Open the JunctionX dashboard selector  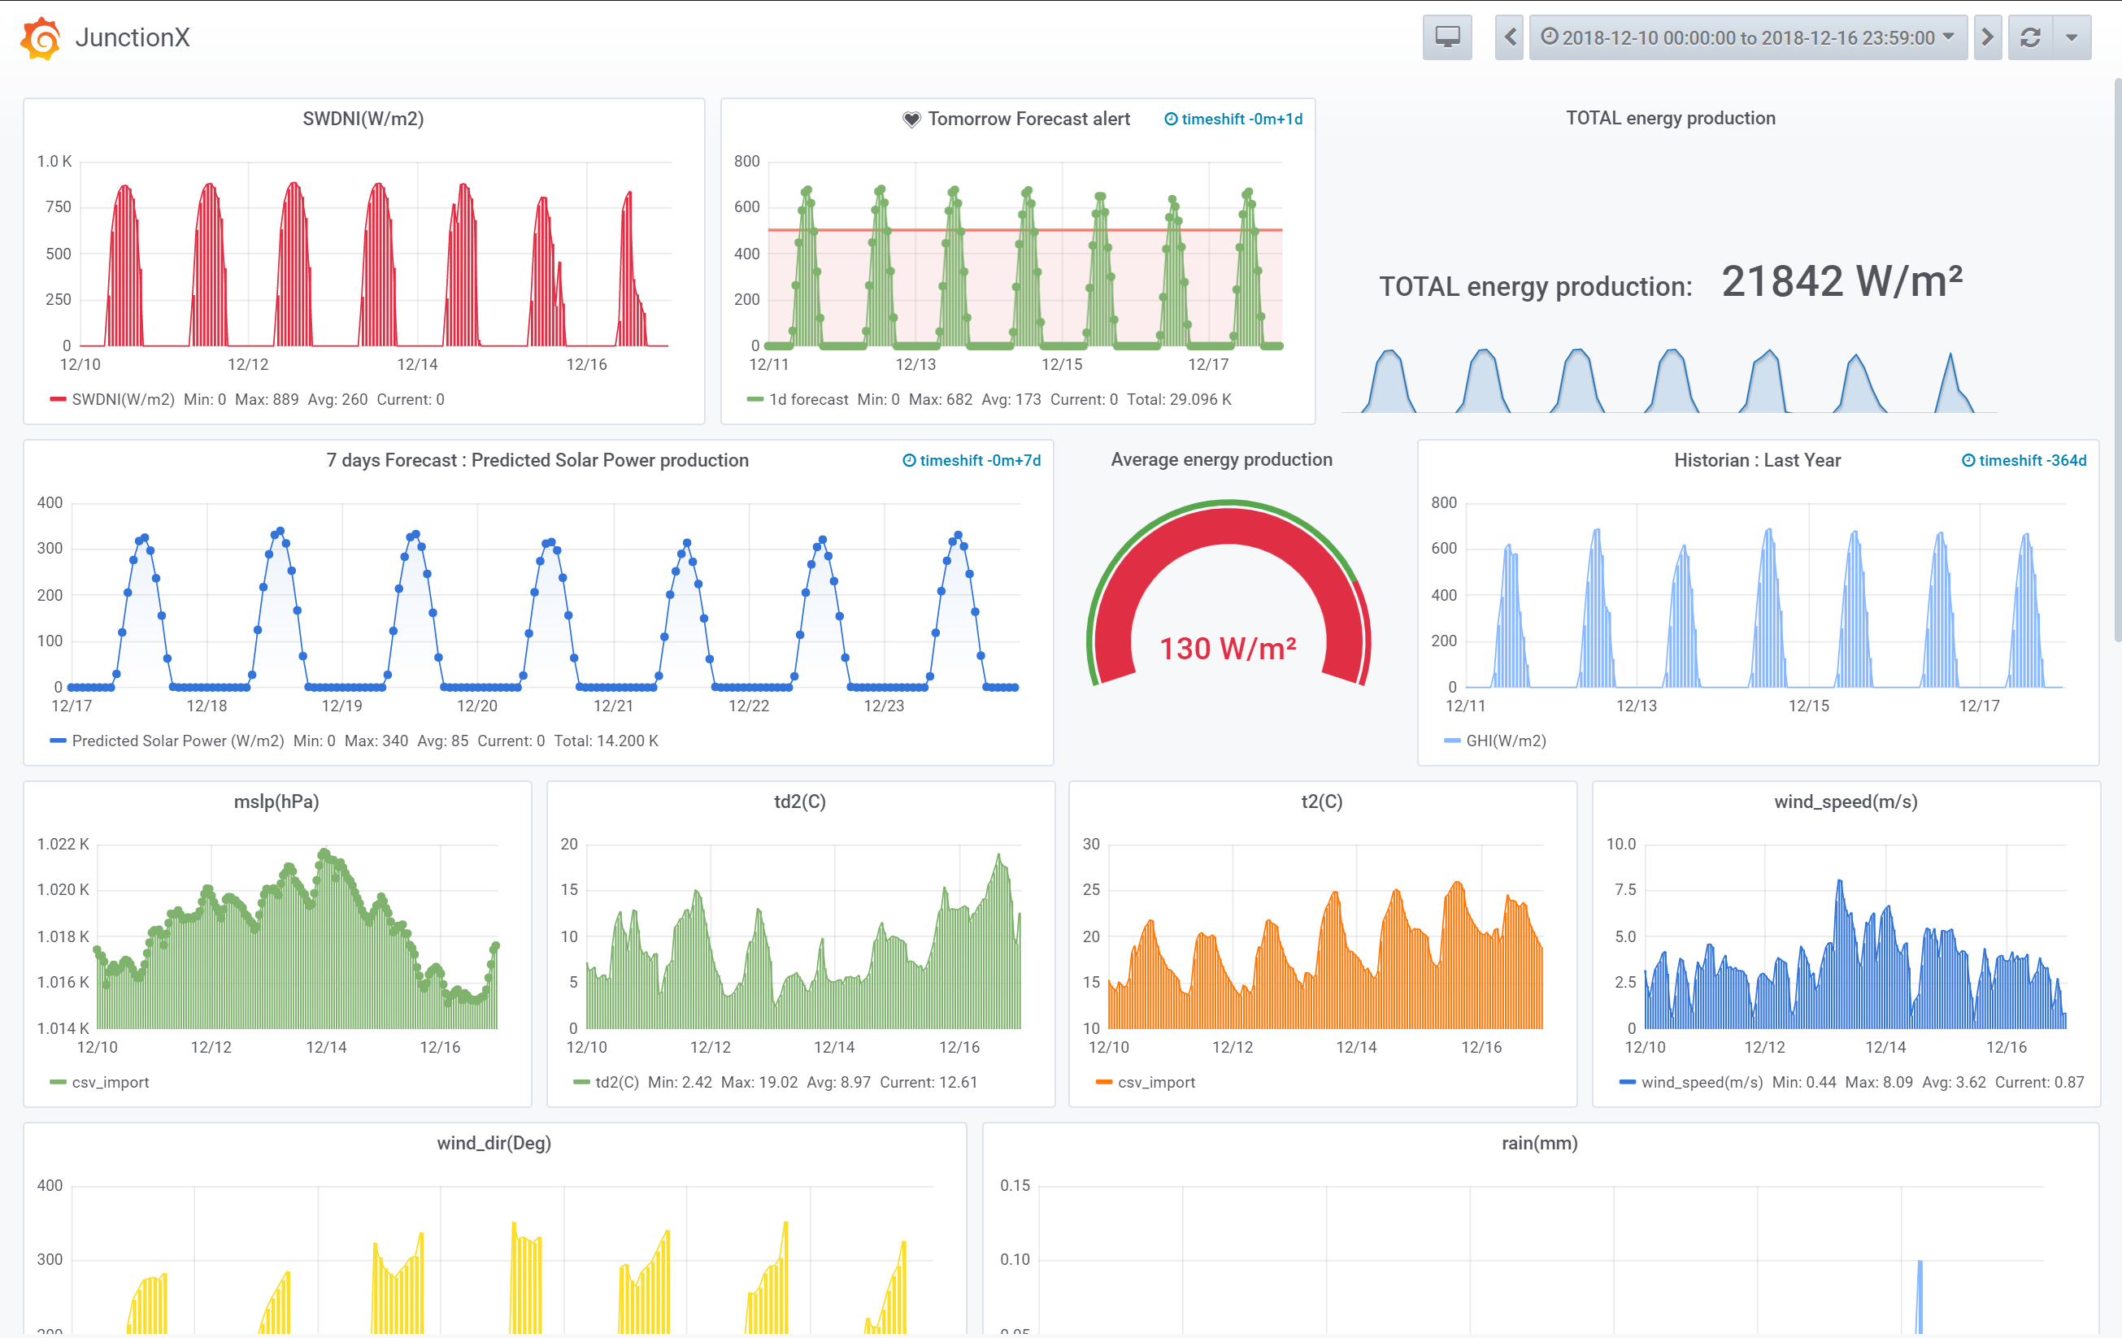tap(133, 38)
